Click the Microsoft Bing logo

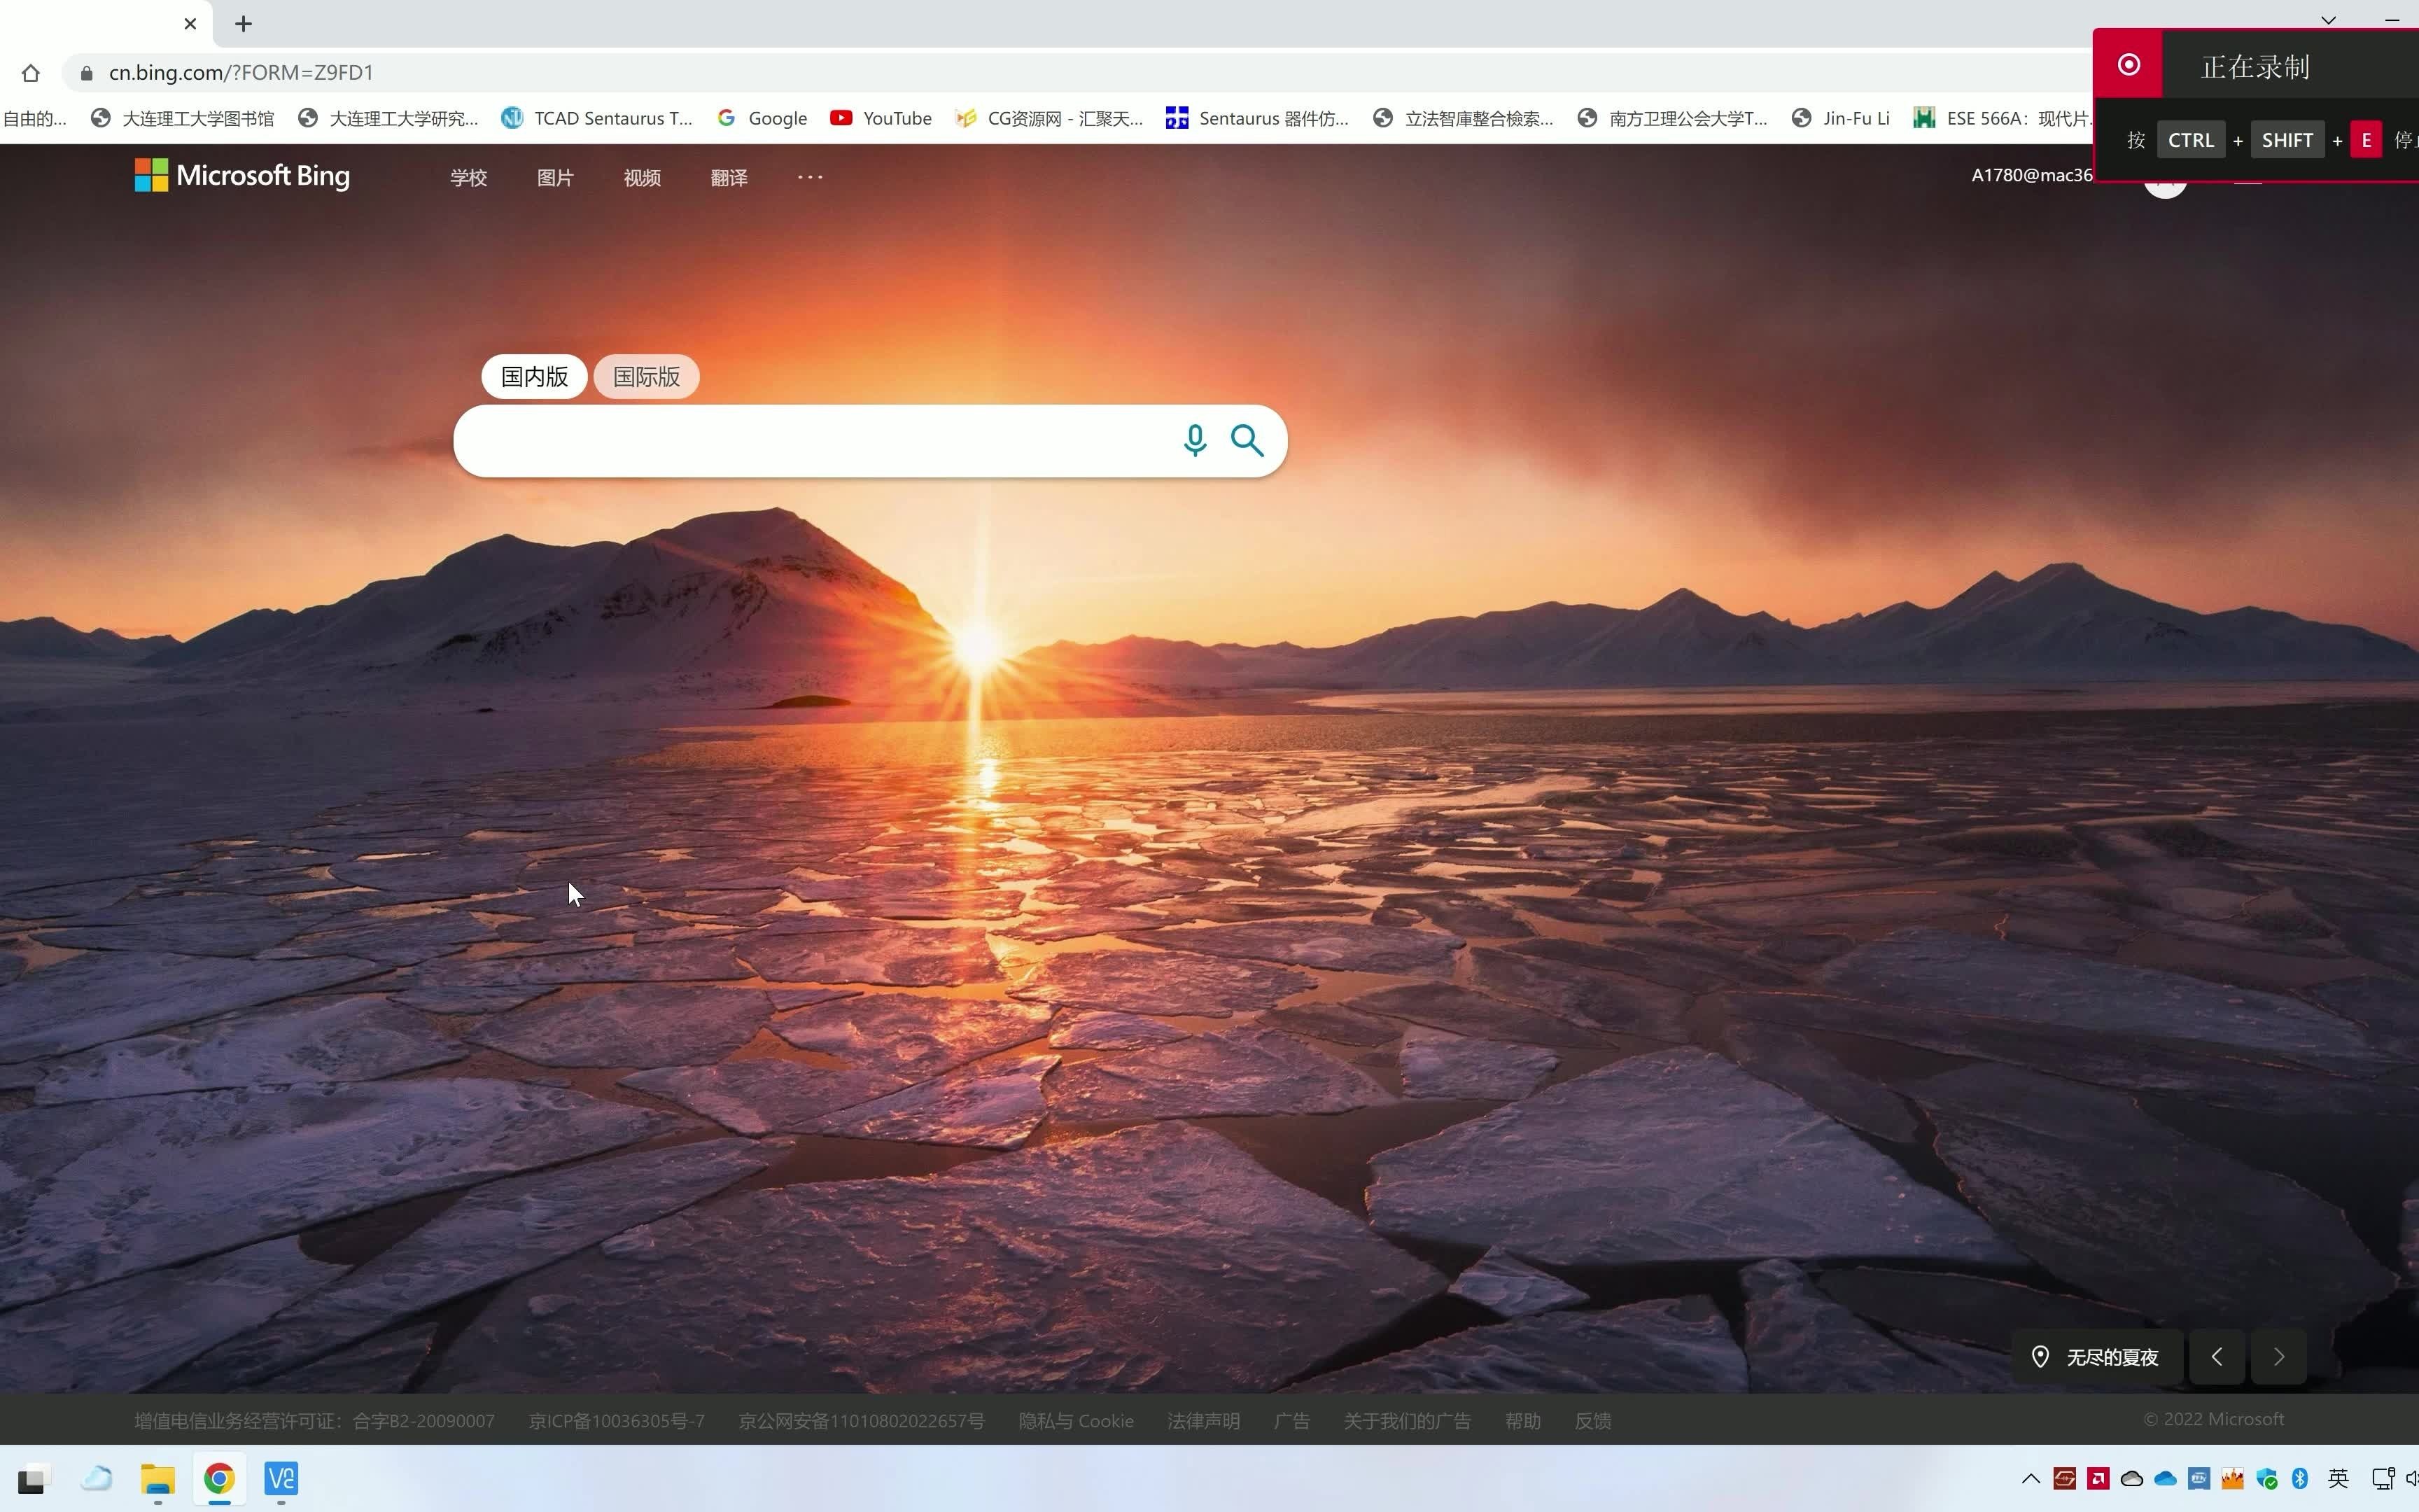click(243, 176)
